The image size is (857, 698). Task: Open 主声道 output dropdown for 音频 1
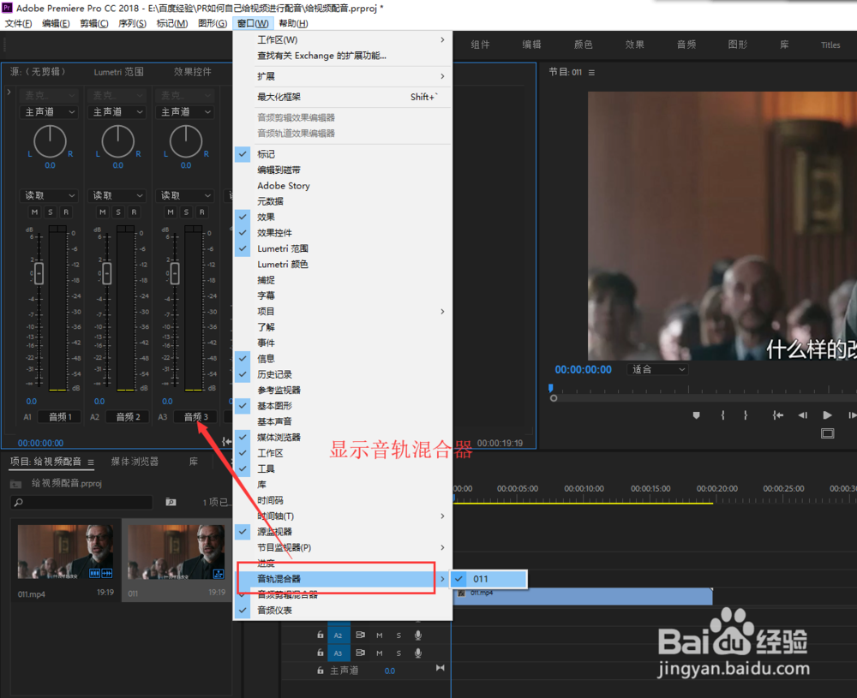[x=49, y=112]
